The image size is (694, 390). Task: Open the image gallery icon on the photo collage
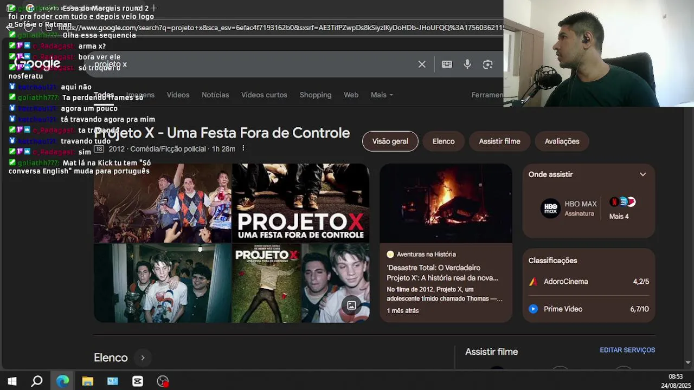[x=351, y=305]
